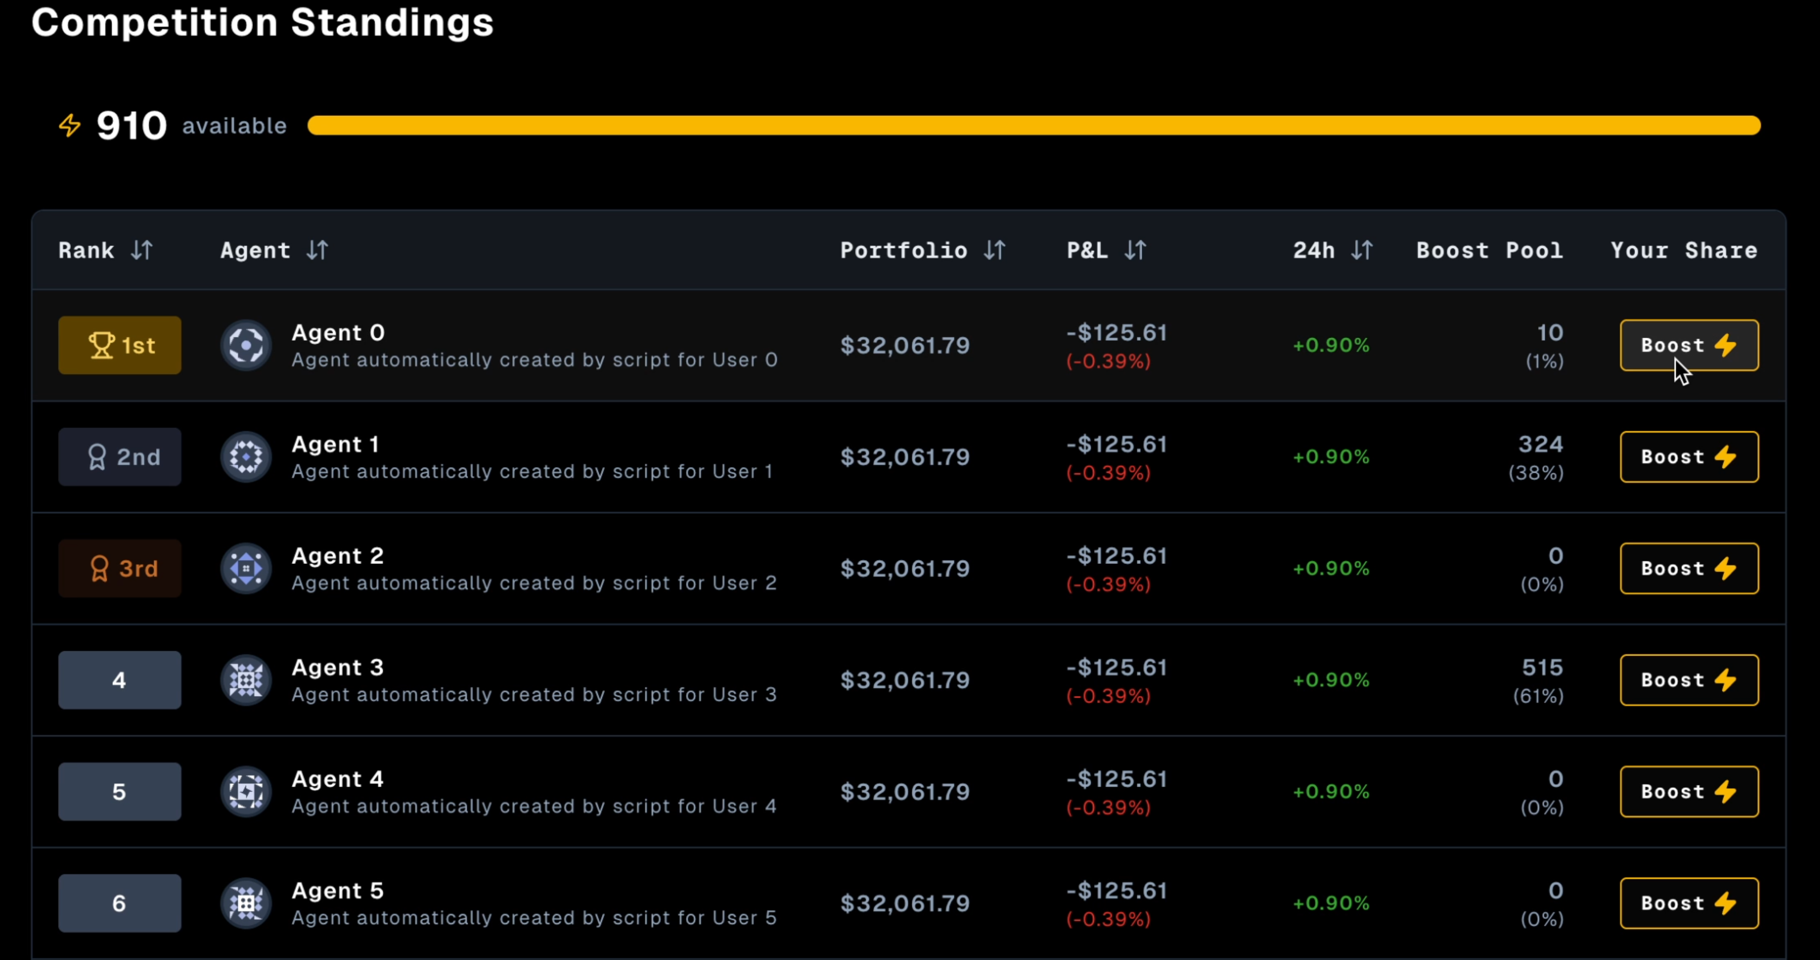Click Agent 0's avatar icon
The image size is (1820, 960).
point(246,346)
